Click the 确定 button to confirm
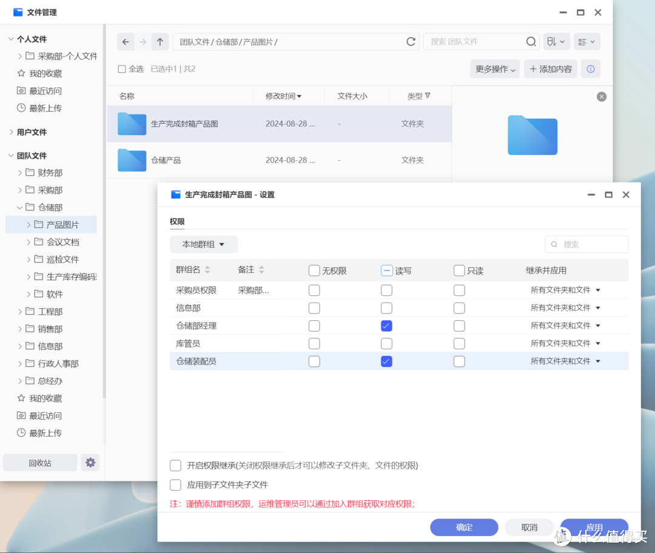Viewport: 655px width, 553px height. click(464, 527)
